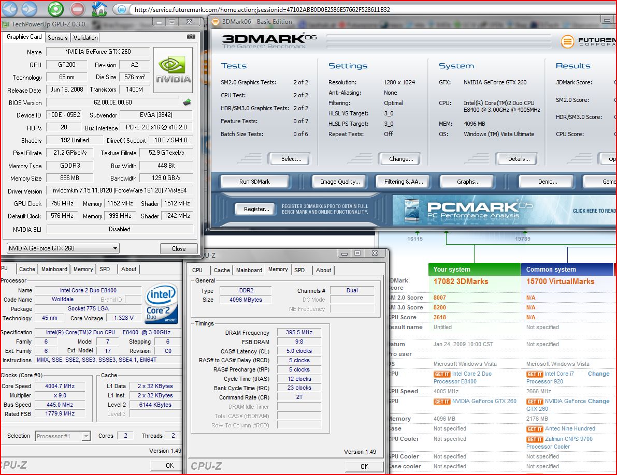Click the browser address bar URL
The image size is (617, 475).
262,9
